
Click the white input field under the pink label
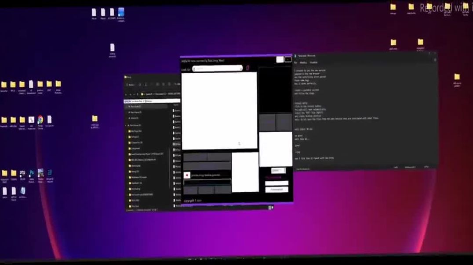(277, 183)
